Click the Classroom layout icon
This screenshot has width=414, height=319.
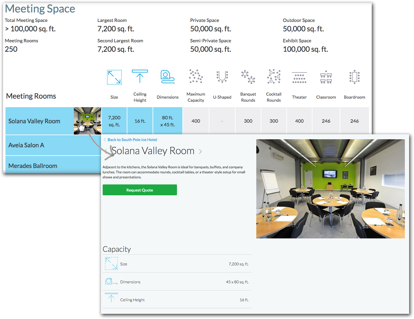point(326,77)
